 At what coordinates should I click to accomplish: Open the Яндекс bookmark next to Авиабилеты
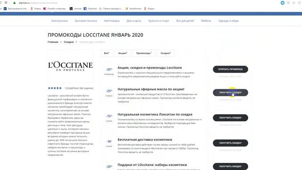click(x=149, y=8)
